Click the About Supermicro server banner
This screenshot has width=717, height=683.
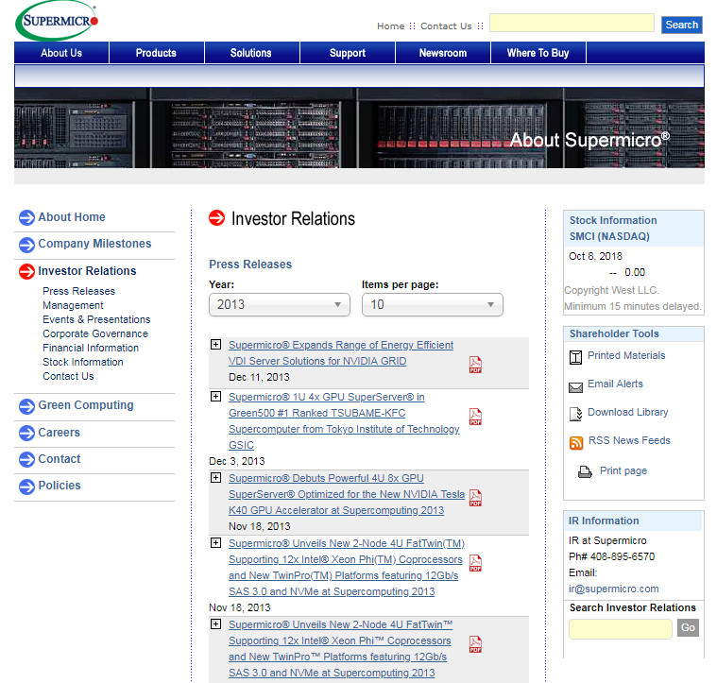[359, 128]
